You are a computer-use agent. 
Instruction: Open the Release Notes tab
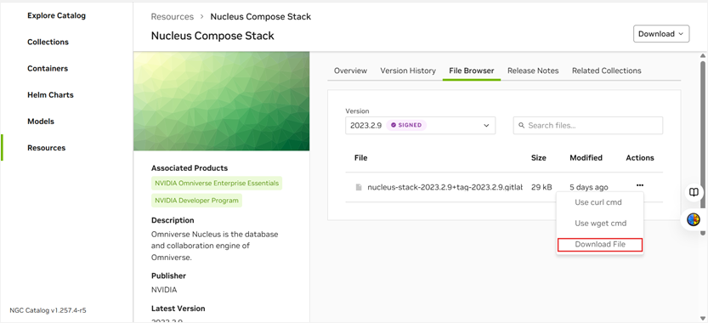coord(533,71)
